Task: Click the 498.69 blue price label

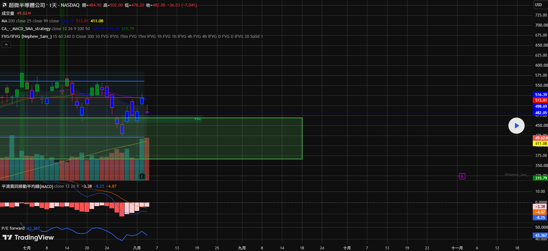Action: click(541, 106)
